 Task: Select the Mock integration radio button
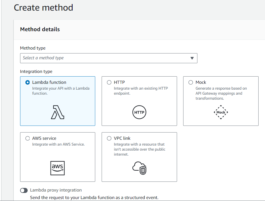191,82
